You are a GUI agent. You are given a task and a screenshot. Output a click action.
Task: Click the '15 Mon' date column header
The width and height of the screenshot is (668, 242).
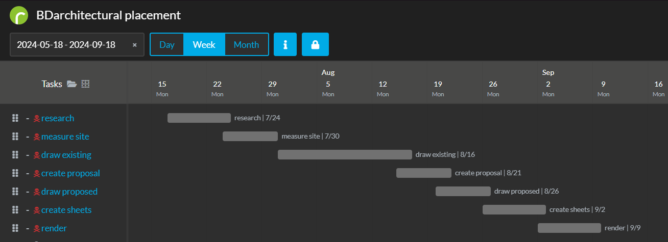pos(162,89)
